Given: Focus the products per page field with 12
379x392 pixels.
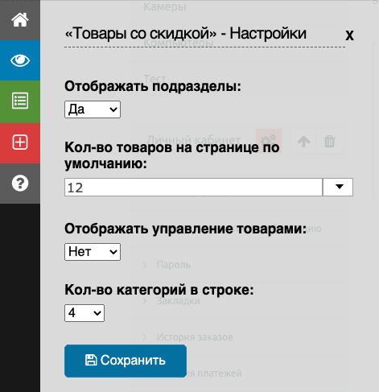Looking at the screenshot, I should 193,188.
